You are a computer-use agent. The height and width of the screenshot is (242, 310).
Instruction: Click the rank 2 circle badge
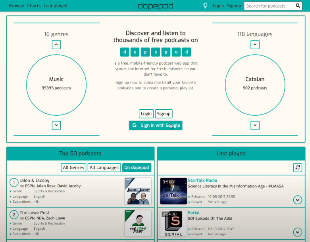[x=14, y=215]
